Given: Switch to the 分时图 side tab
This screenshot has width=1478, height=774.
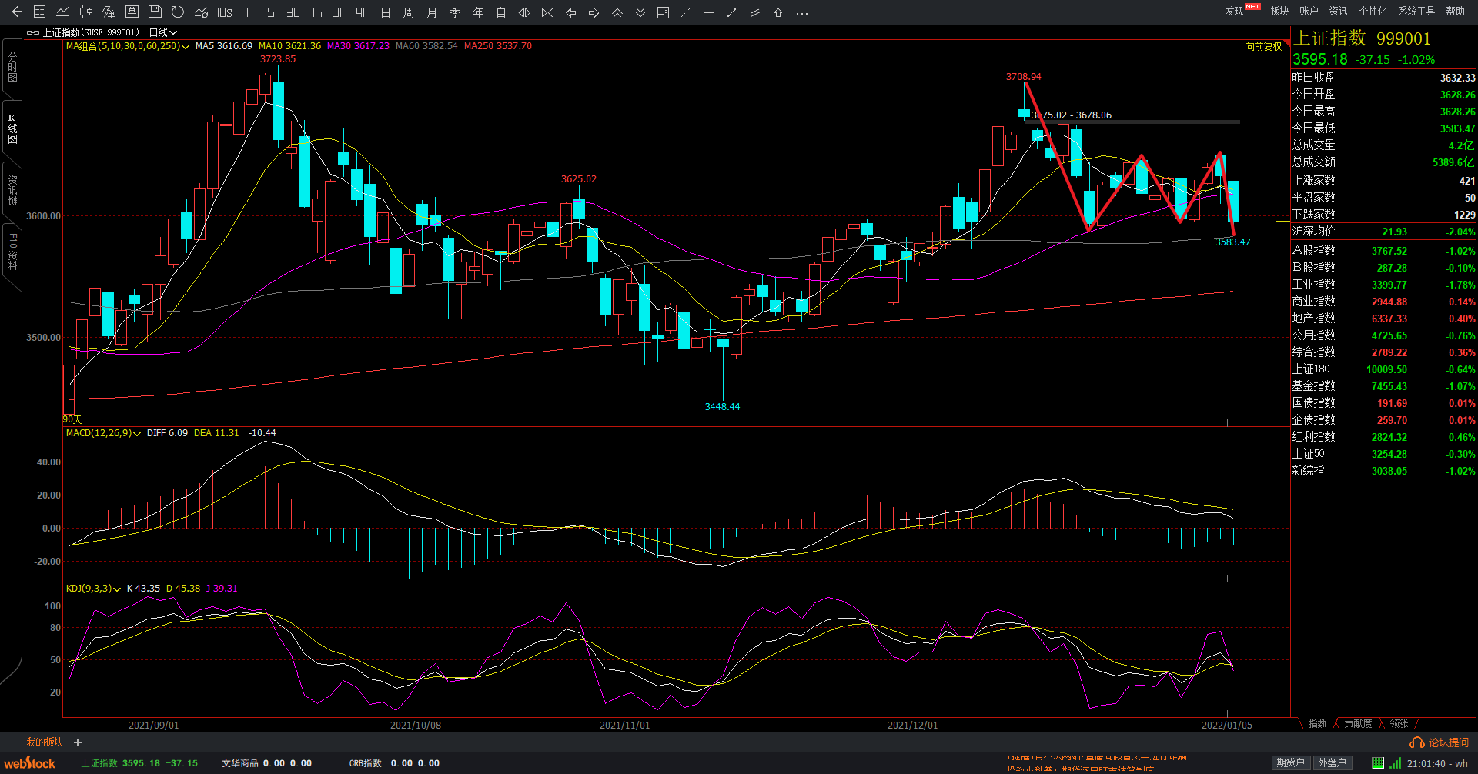Looking at the screenshot, I should tap(12, 68).
